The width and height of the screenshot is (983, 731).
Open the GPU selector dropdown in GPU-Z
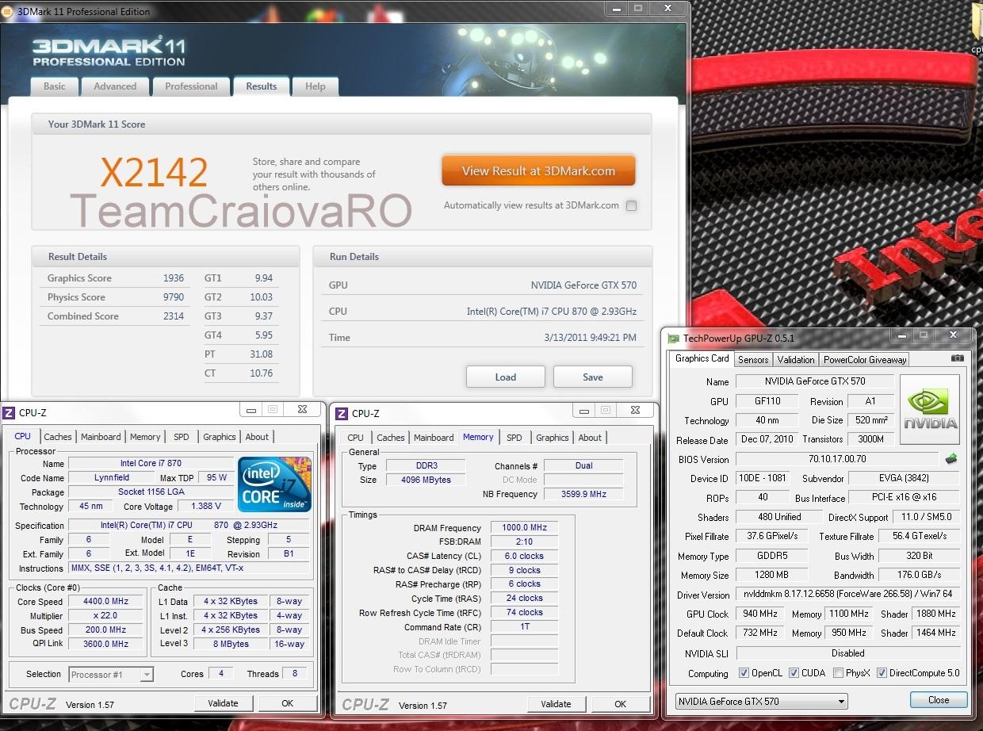761,702
